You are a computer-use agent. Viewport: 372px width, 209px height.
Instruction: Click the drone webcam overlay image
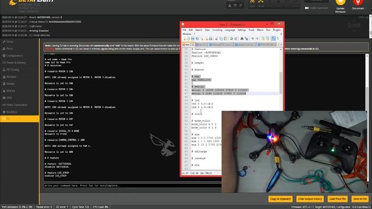pos(294,152)
